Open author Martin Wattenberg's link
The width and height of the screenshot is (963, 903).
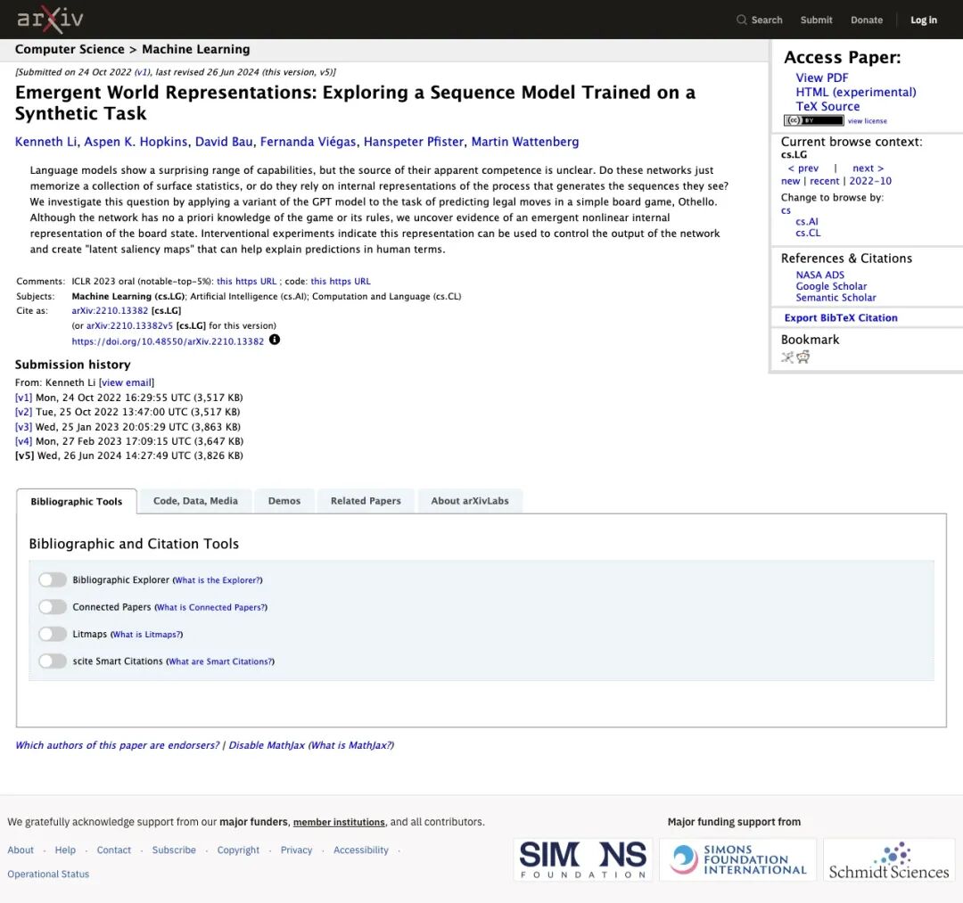tap(525, 142)
